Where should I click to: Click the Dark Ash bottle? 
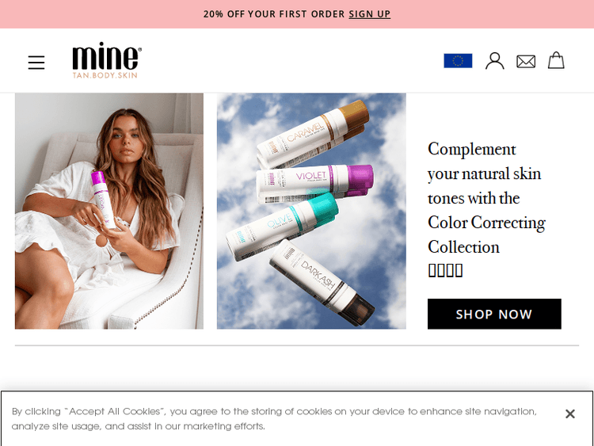coord(322,281)
